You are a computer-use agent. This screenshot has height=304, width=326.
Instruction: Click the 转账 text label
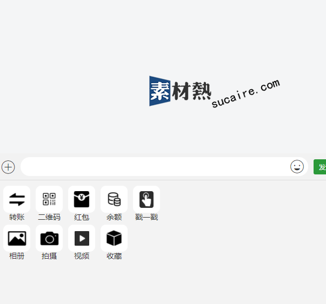[x=17, y=217]
